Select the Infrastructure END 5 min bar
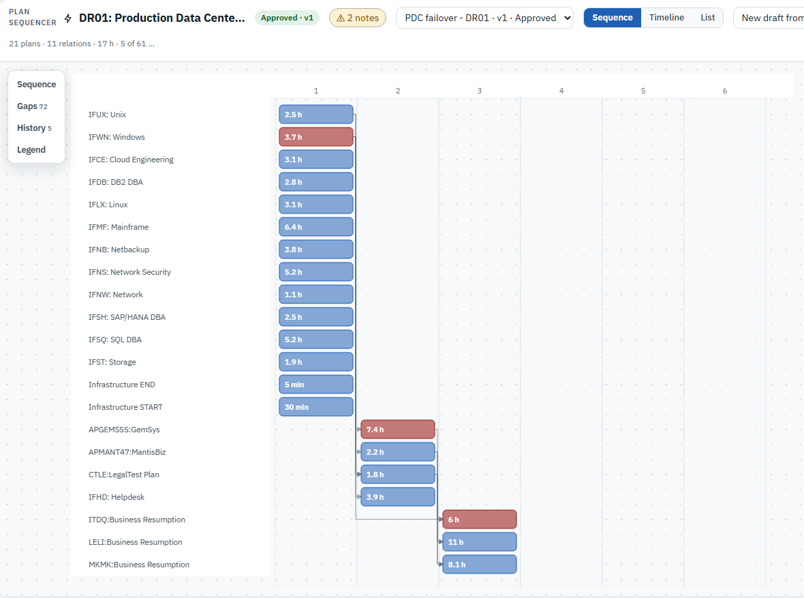804x598 pixels. 316,385
